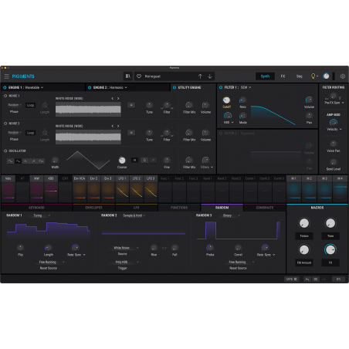Viewport: 349px width, 349px height.
Task: Open Random 3 Binary mode dropdown
Action: [x=232, y=215]
